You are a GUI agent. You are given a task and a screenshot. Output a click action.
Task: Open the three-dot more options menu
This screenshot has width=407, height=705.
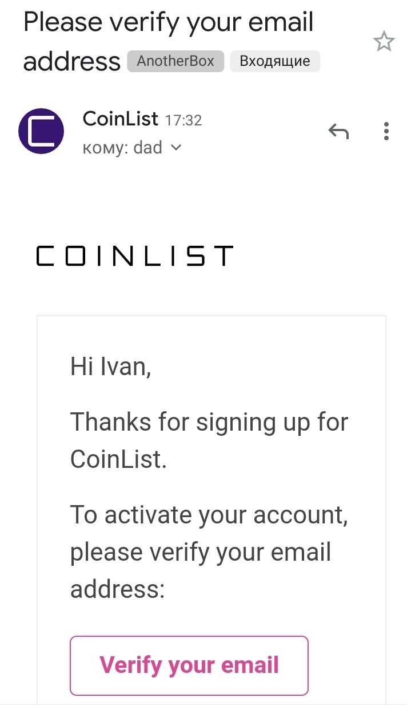pos(386,132)
